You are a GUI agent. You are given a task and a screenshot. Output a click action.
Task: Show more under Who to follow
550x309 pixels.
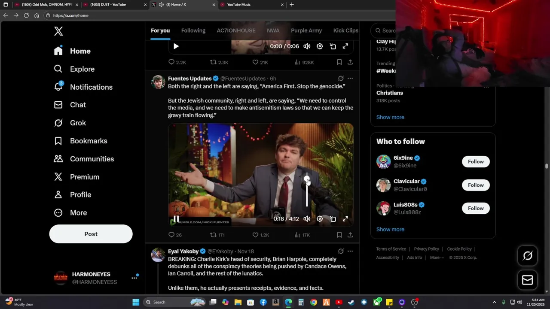click(x=390, y=230)
